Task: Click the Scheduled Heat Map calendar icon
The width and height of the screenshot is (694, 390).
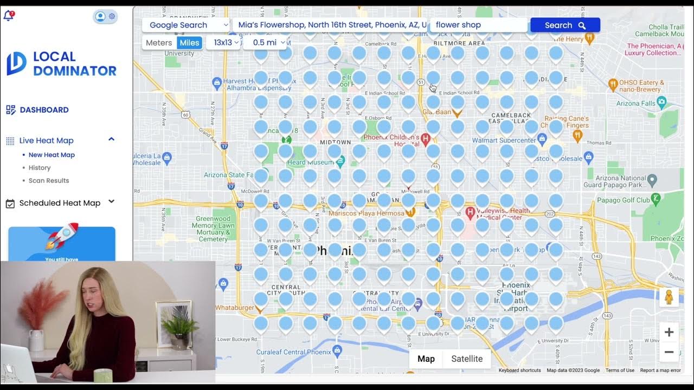Action: (10, 204)
